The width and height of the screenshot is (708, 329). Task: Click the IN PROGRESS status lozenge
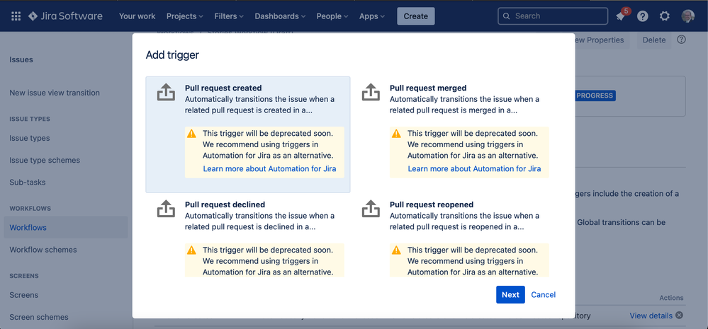(595, 96)
